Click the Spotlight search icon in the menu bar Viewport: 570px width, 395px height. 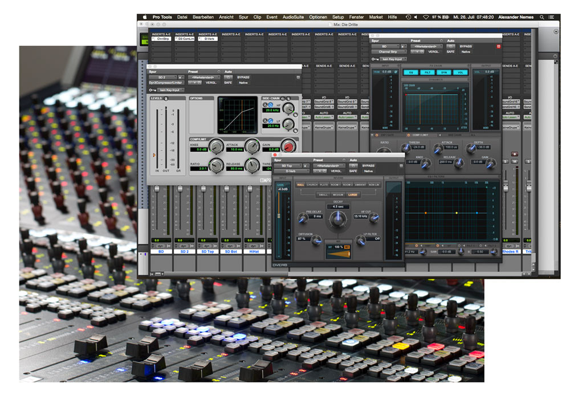pyautogui.click(x=541, y=17)
